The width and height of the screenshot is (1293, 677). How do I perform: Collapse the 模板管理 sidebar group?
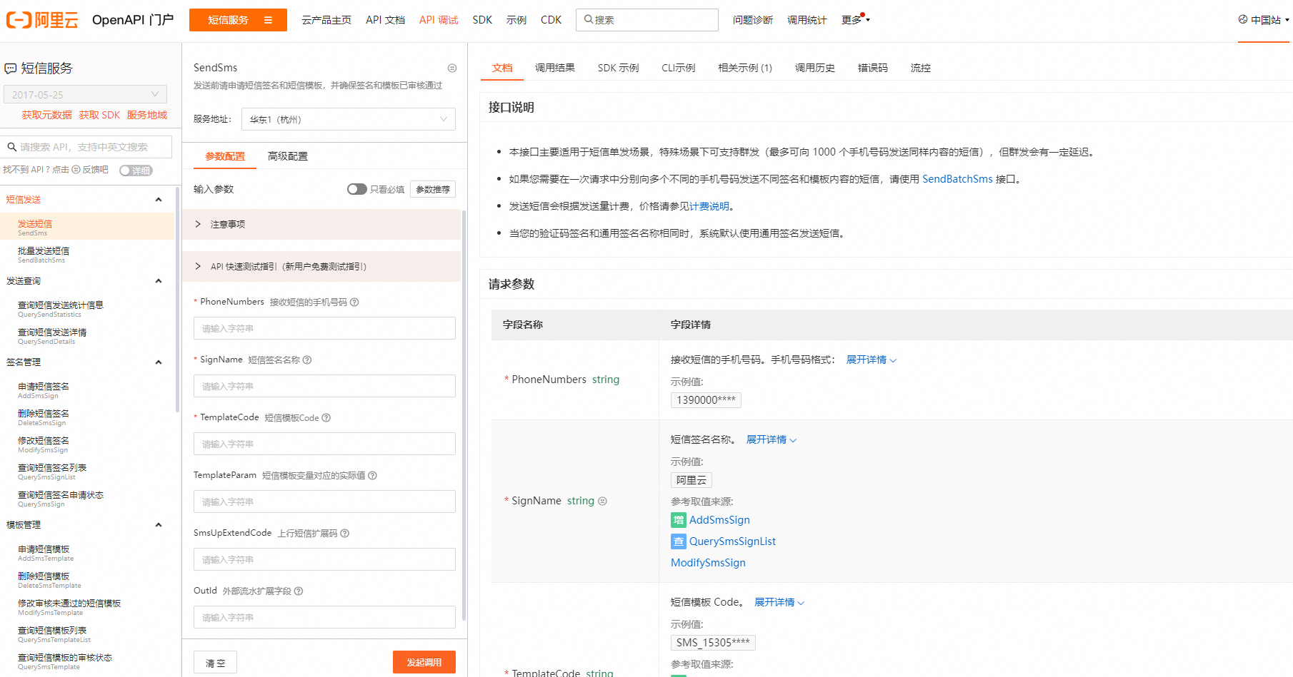point(159,525)
